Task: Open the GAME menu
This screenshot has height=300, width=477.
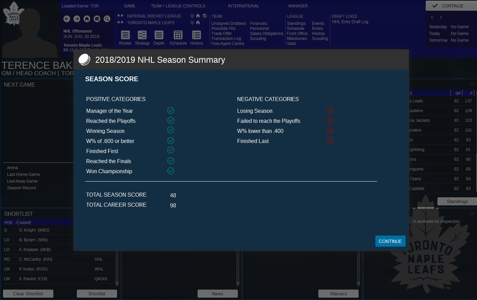Action: click(129, 6)
